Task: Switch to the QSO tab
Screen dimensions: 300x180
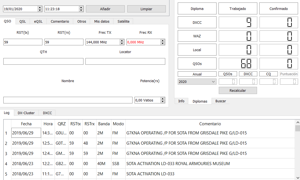Action: tap(8, 21)
